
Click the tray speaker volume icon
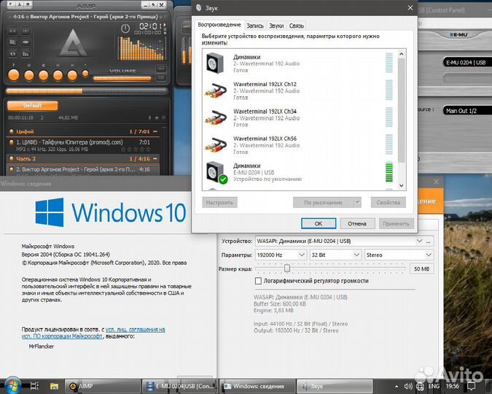click(408, 386)
